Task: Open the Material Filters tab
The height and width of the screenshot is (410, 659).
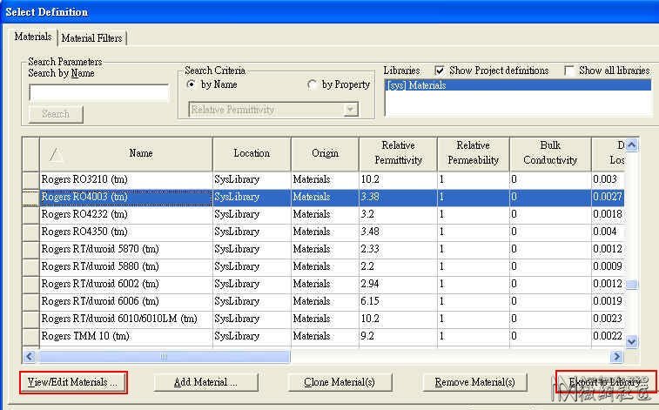Action: [x=91, y=37]
